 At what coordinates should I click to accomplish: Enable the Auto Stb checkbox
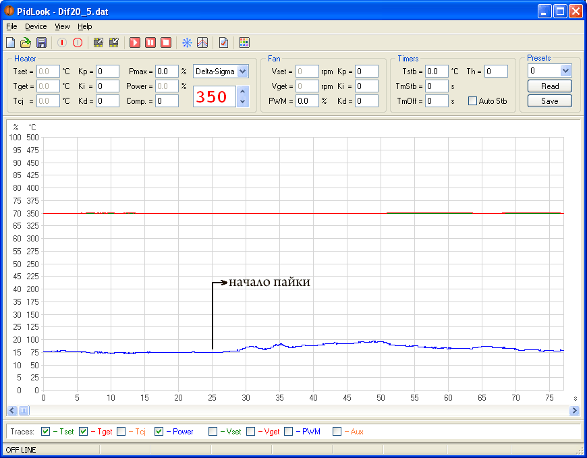472,101
